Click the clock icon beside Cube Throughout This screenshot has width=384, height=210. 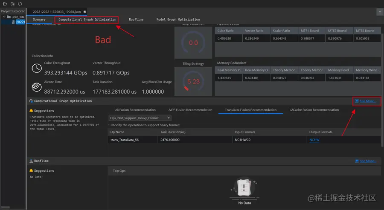coord(37,68)
